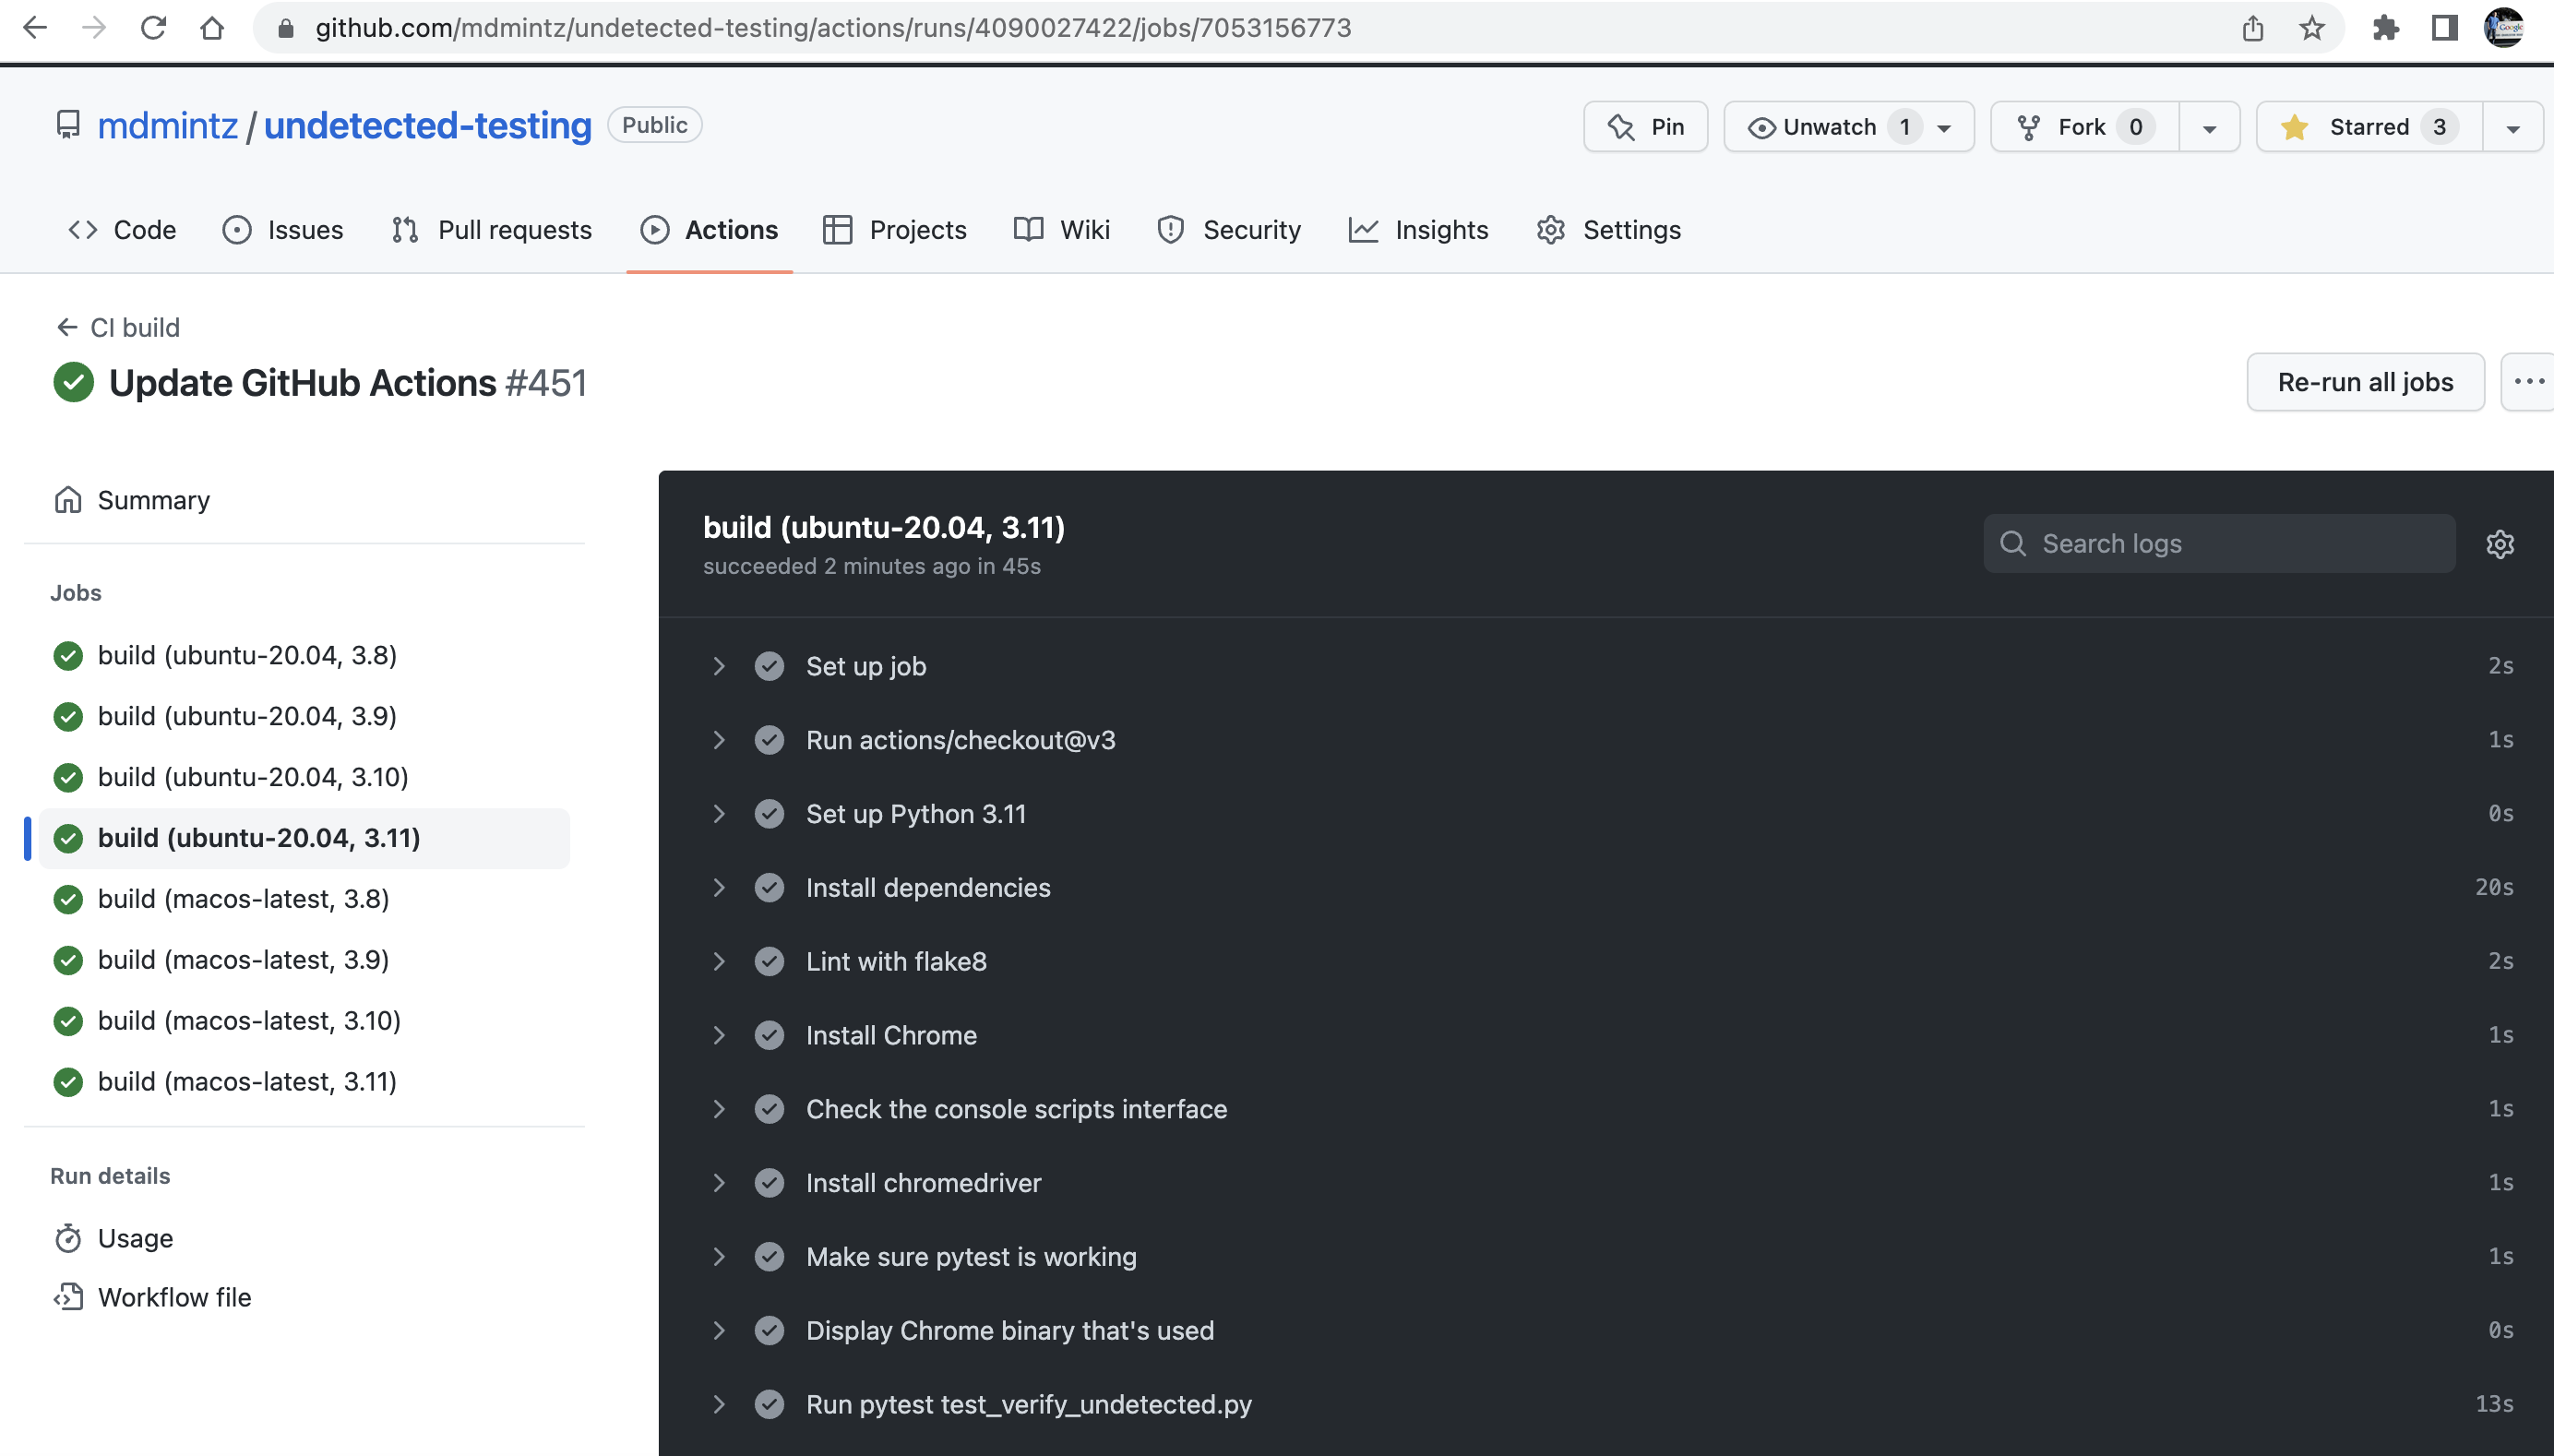Click the bookmark star in the address bar
Screen dimensions: 2554x1456
click(2311, 28)
